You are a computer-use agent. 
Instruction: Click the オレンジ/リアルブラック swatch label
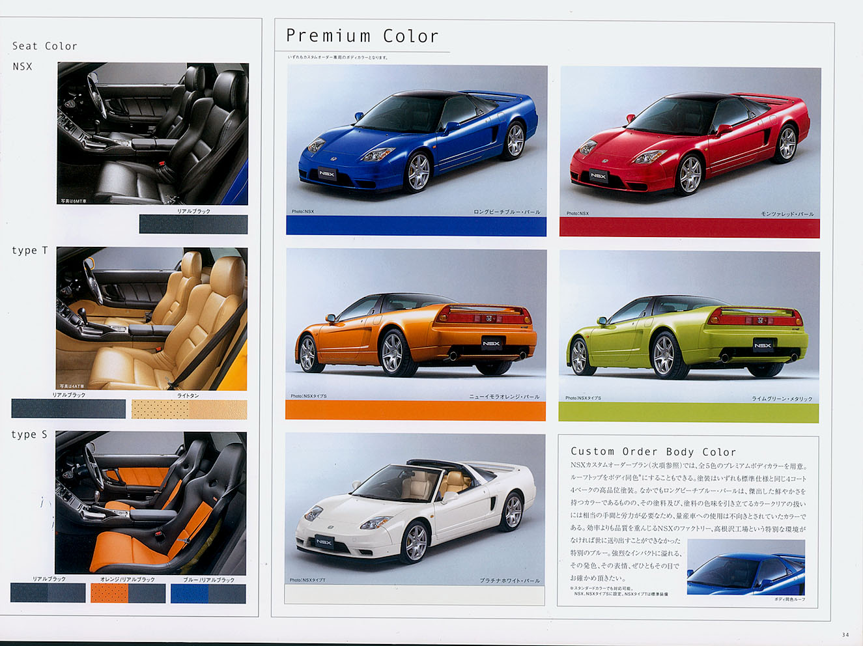(x=127, y=580)
